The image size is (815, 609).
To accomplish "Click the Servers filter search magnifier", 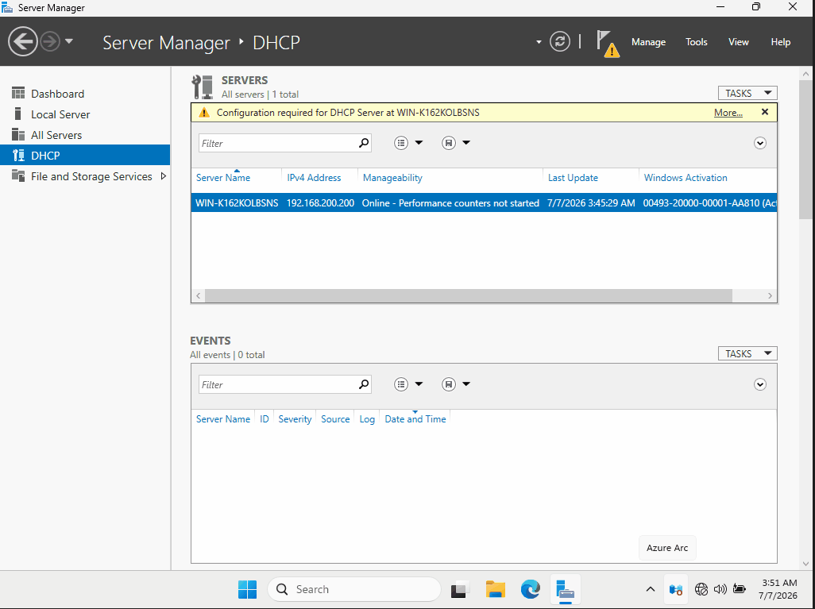I will [364, 142].
